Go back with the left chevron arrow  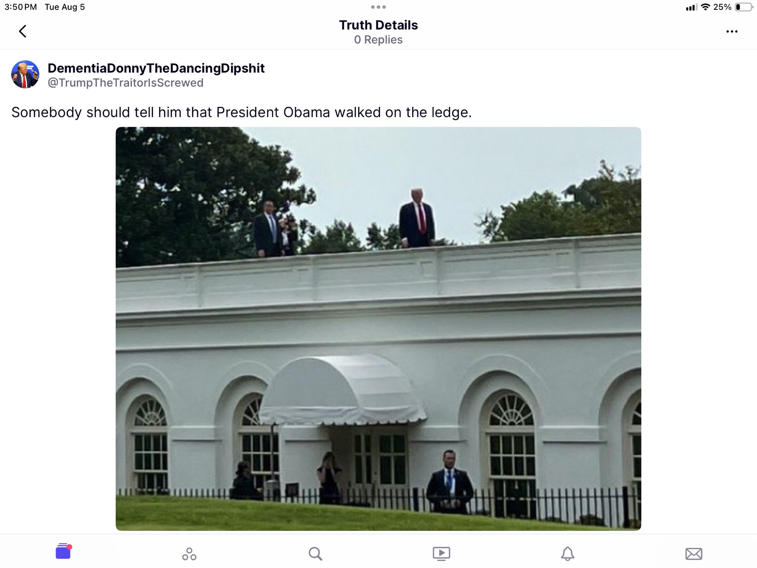point(23,31)
